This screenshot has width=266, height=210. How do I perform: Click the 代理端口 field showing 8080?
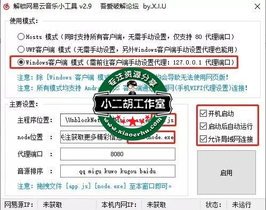118,154
